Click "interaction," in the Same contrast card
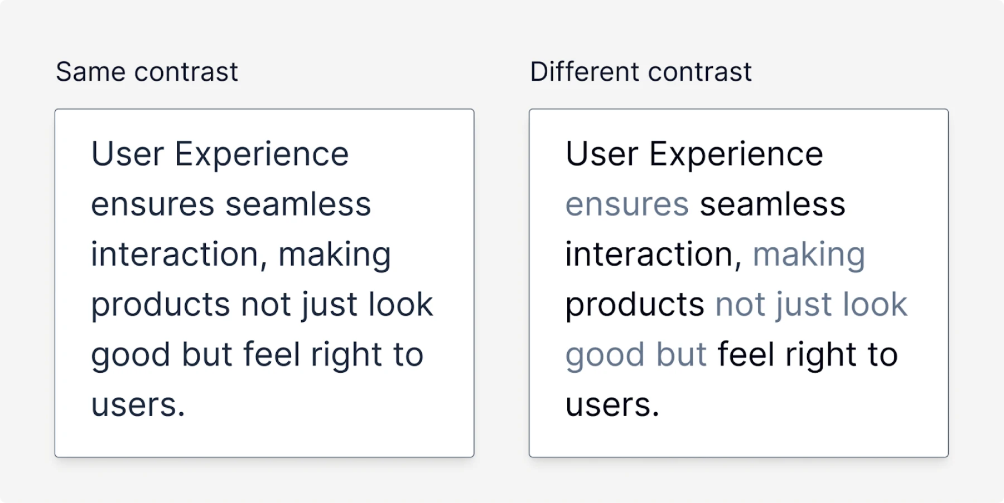This screenshot has width=1004, height=503. (x=179, y=255)
